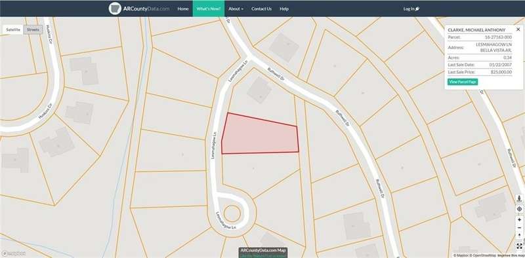Switch map to Streets view
This screenshot has width=525, height=258.
click(x=33, y=29)
